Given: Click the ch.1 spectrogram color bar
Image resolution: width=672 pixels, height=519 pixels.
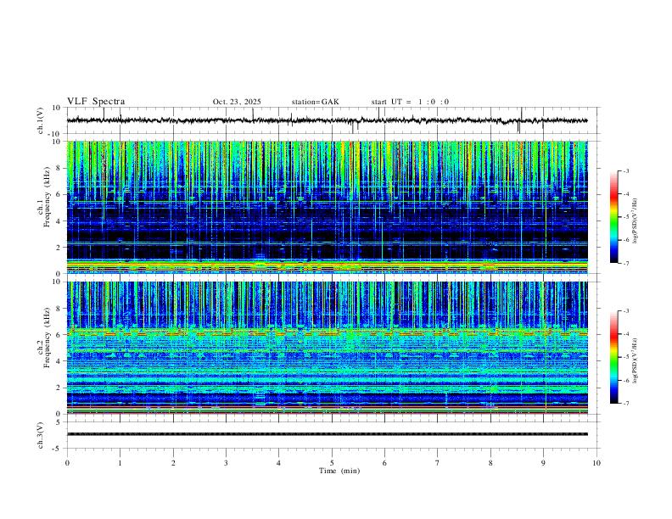Looking at the screenshot, I should click(613, 217).
